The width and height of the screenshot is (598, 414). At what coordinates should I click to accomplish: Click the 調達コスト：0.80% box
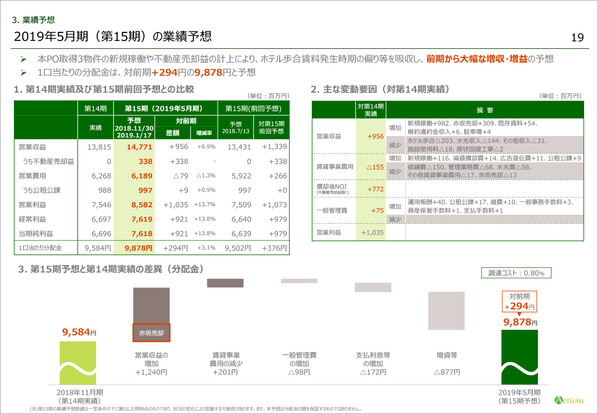click(x=516, y=273)
